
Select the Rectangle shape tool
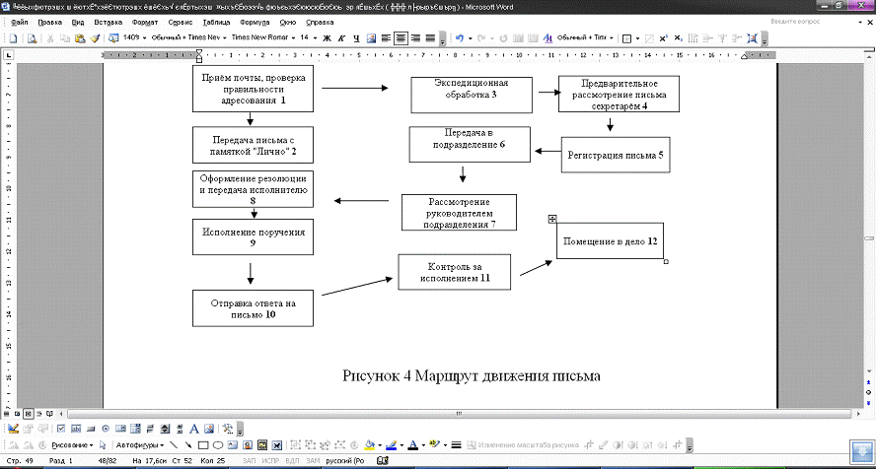coord(203,444)
